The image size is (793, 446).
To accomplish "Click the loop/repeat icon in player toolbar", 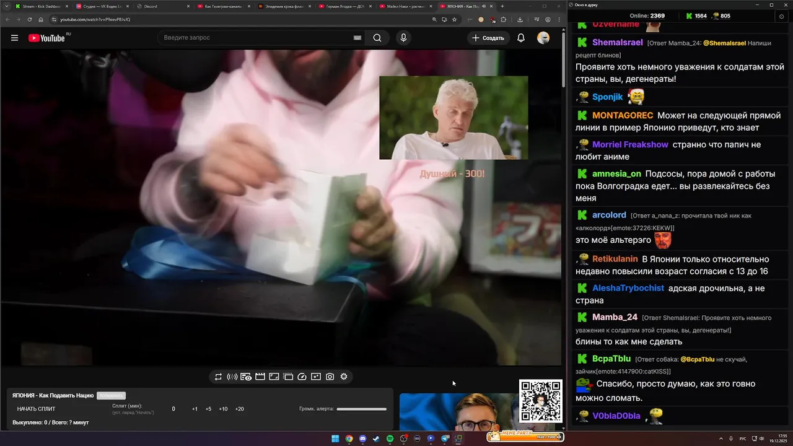I will tap(218, 377).
